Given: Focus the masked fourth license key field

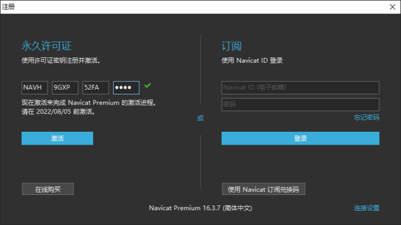Looking at the screenshot, I should (126, 87).
